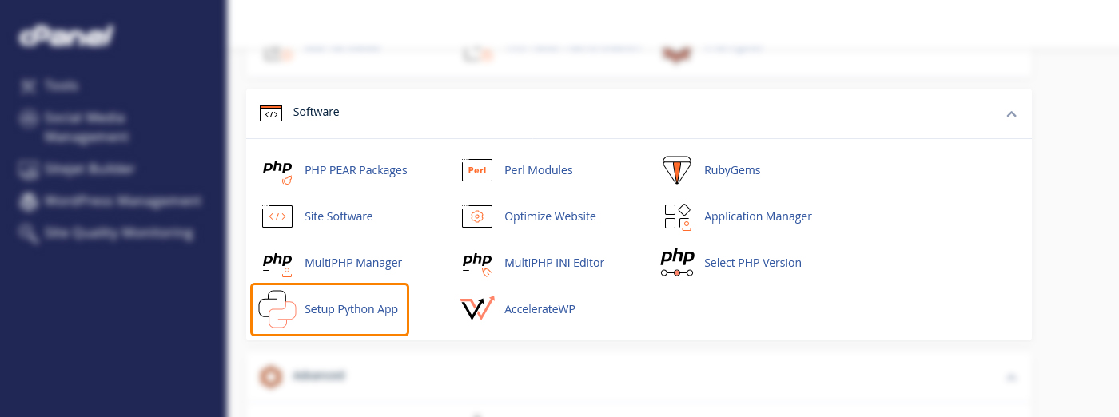Screen dimensions: 1119x417
Task: Collapse the Software section with its chevron
Action: [x=1011, y=114]
